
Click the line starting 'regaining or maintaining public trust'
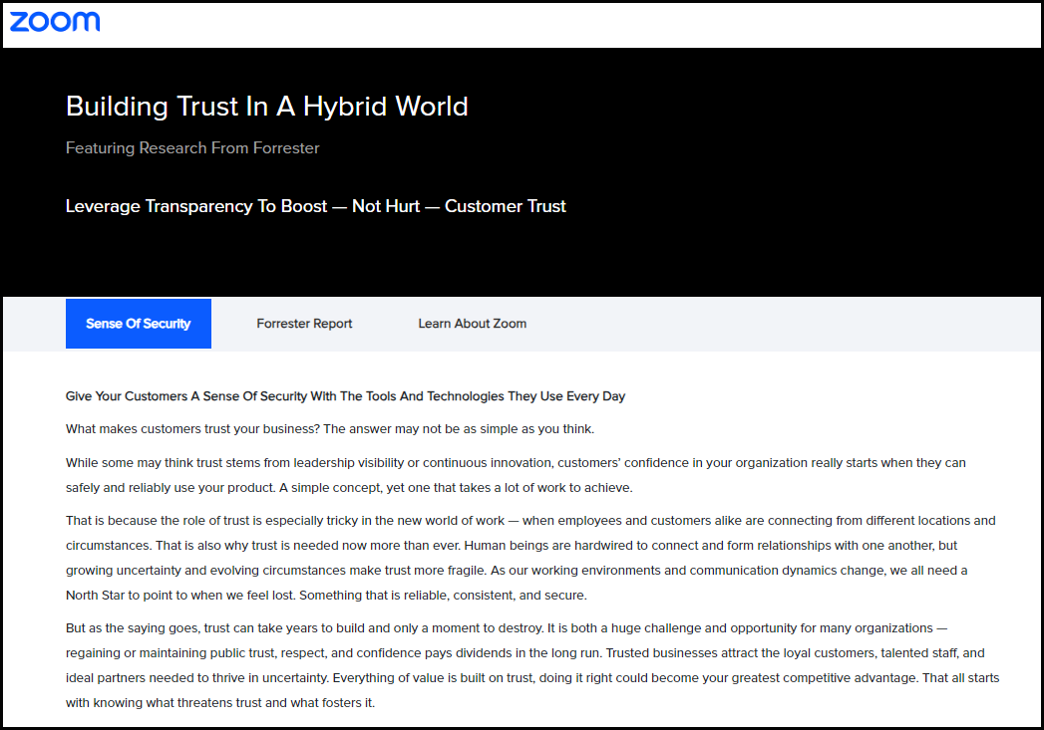(524, 653)
